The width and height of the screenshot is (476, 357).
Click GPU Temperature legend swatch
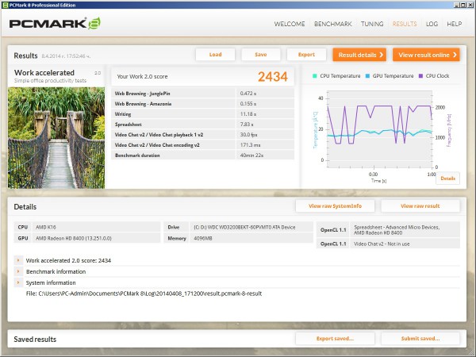click(367, 76)
